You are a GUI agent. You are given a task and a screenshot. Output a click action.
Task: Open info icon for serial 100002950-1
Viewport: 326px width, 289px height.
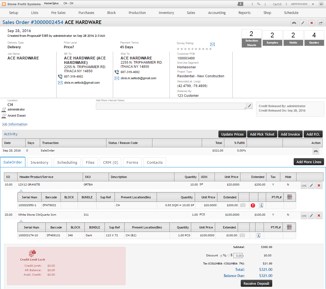(x=261, y=205)
